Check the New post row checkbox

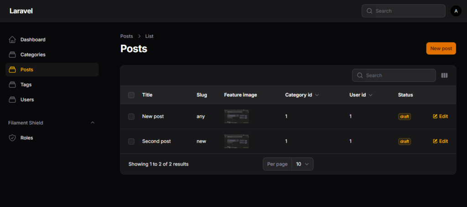(x=131, y=116)
